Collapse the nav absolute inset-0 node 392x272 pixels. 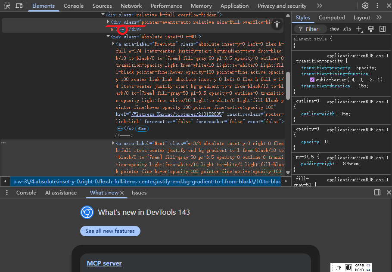pos(108,37)
